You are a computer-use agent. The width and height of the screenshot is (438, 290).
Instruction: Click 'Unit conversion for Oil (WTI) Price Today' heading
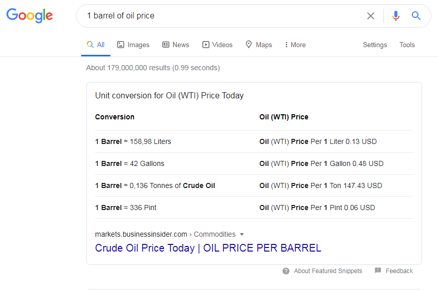pos(169,96)
